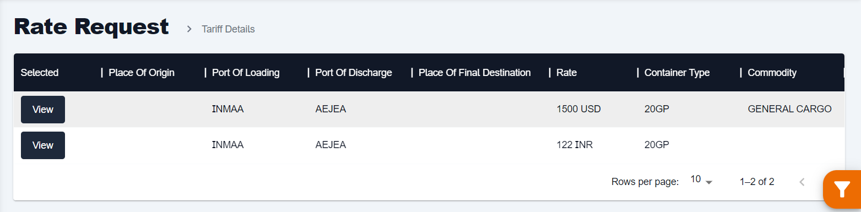The image size is (861, 212).
Task: Click the Commodity column header
Action: tap(772, 73)
